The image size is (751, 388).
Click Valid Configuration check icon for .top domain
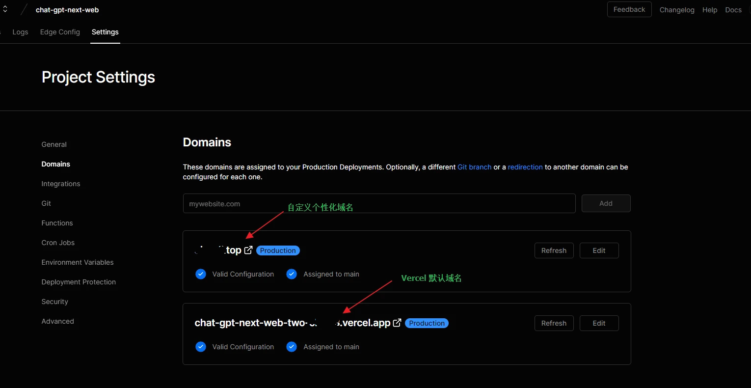coord(201,274)
